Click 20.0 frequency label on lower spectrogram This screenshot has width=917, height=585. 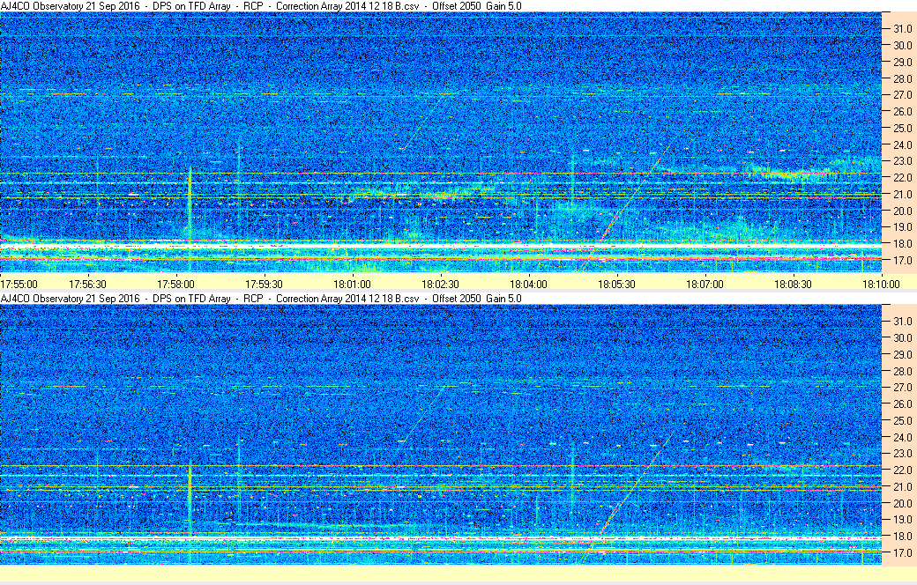coord(899,503)
